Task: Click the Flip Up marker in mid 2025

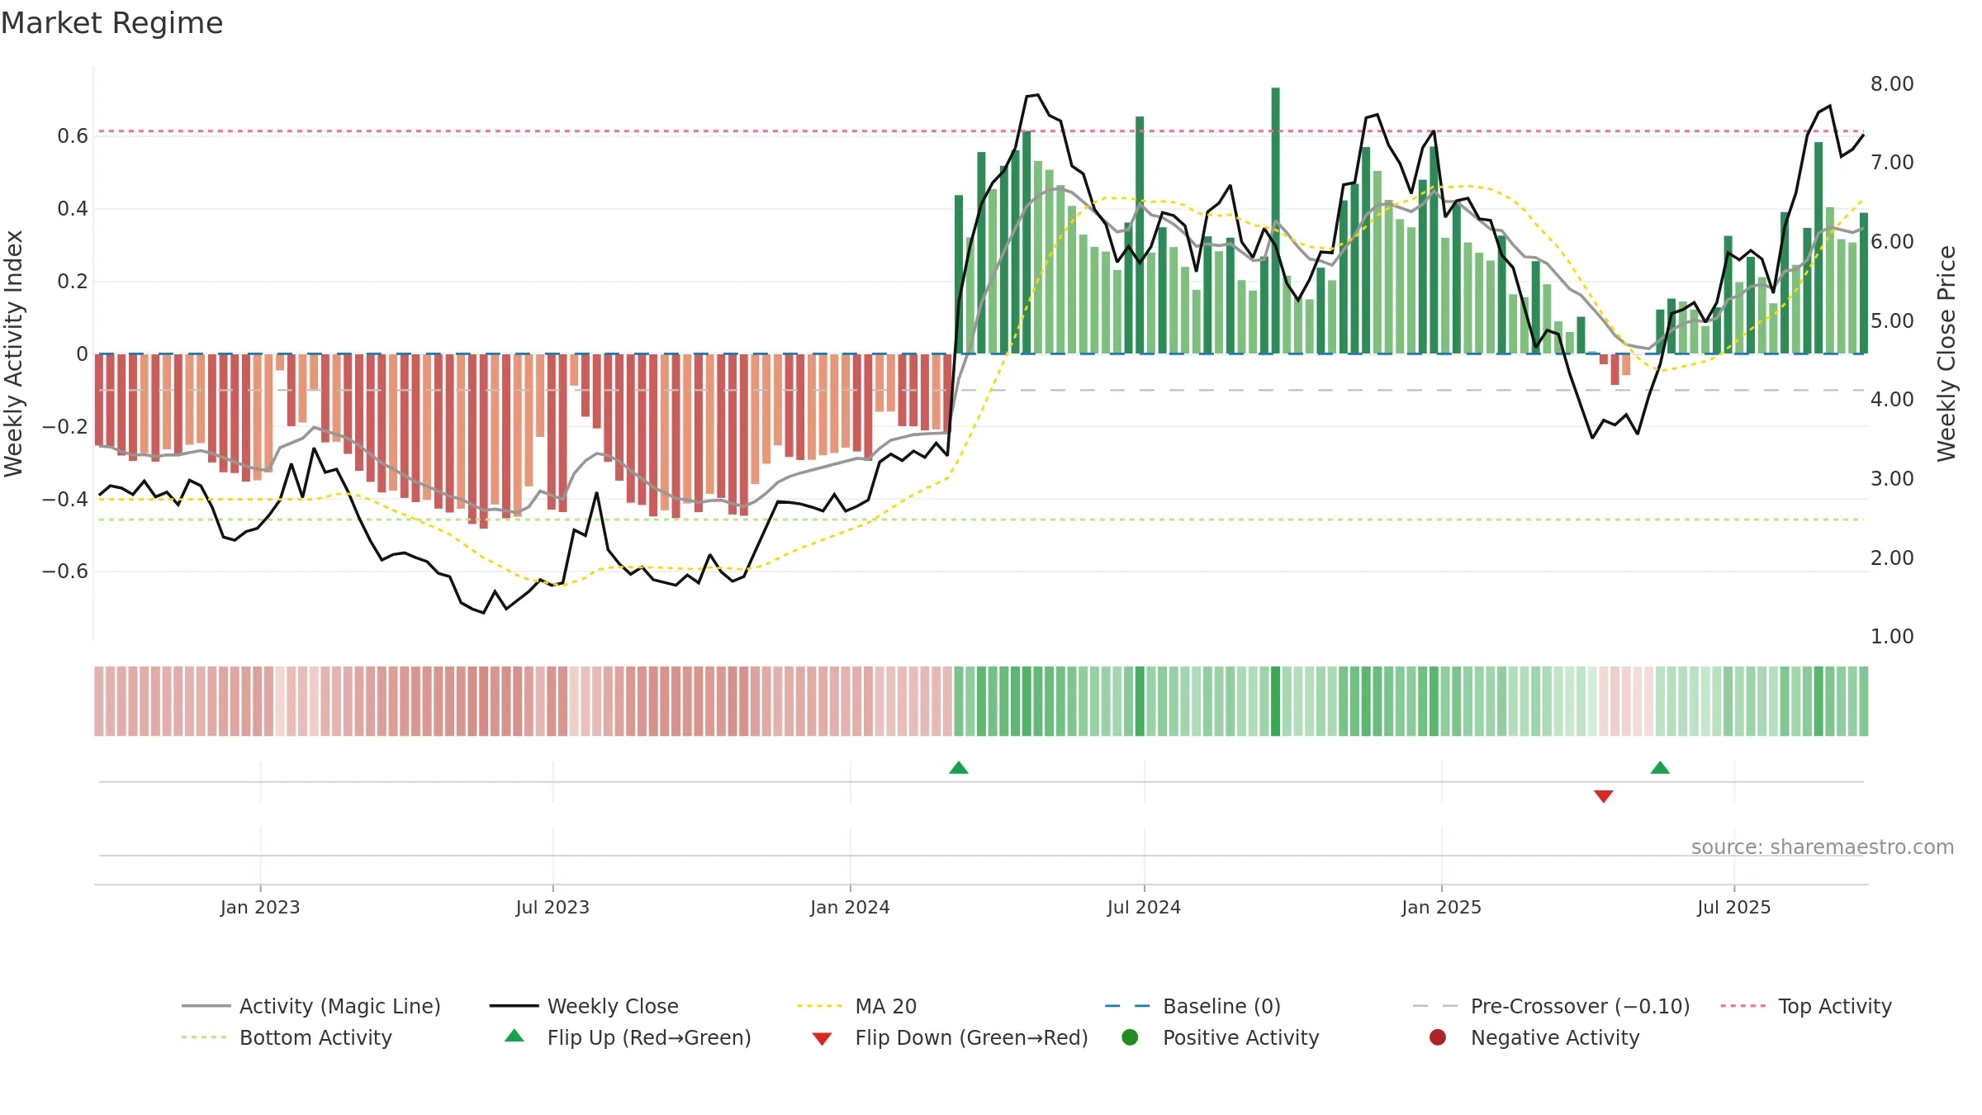Action: 1660,768
